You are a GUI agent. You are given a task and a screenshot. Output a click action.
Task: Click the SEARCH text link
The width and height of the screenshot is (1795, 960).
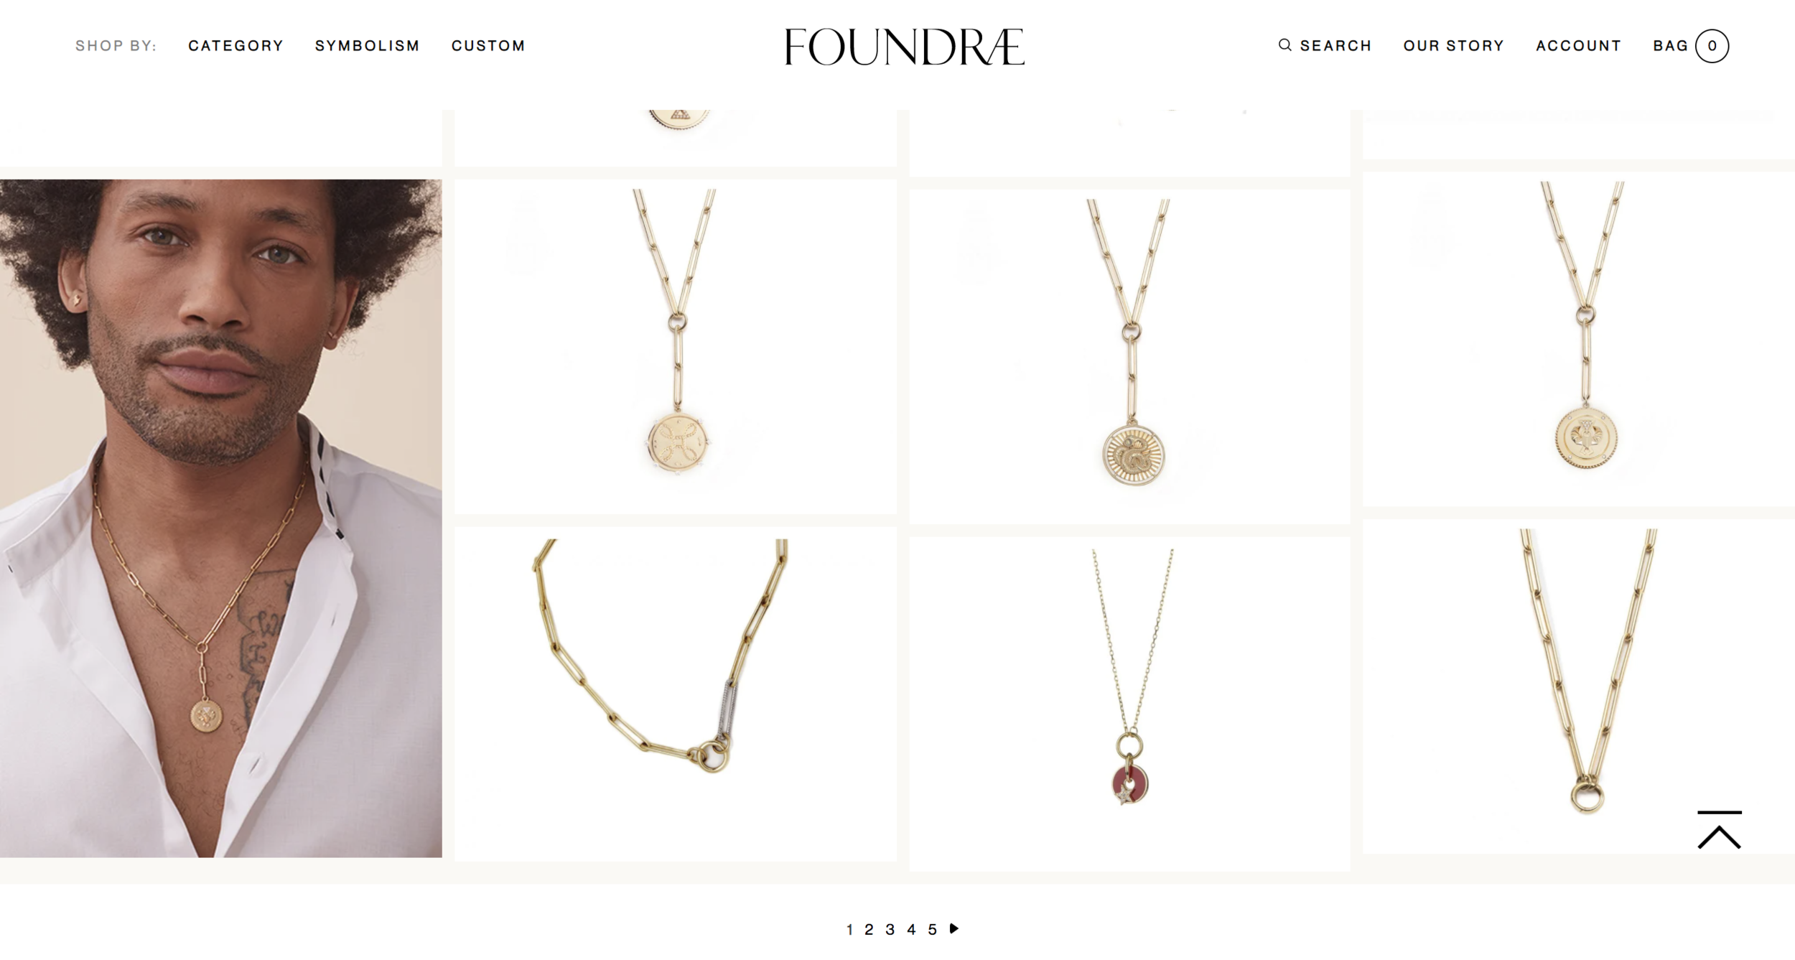(x=1335, y=46)
